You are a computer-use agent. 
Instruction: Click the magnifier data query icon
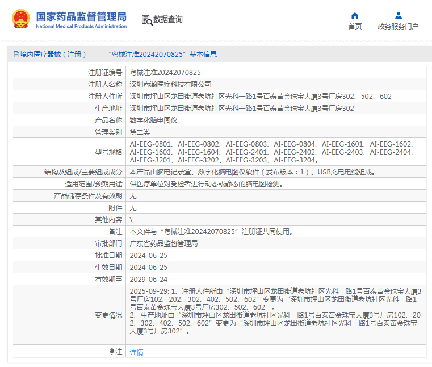tap(146, 20)
